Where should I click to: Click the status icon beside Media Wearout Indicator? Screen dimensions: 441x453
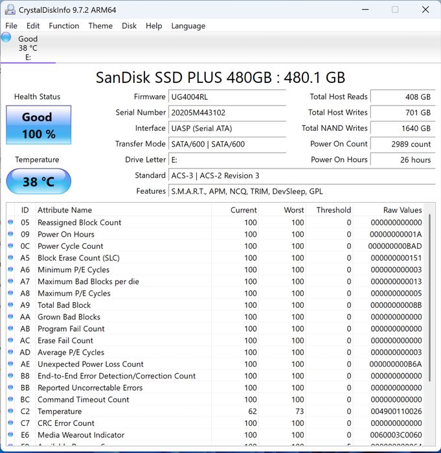10,435
